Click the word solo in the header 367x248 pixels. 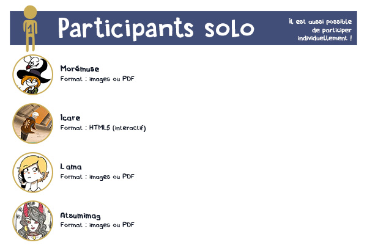[x=229, y=29]
